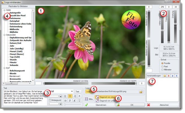Select Dateigröße placeholder
The image size is (185, 113).
pyautogui.click(x=15, y=13)
